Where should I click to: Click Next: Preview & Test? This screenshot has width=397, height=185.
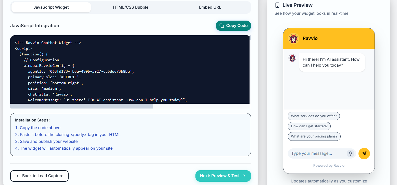pyautogui.click(x=223, y=176)
